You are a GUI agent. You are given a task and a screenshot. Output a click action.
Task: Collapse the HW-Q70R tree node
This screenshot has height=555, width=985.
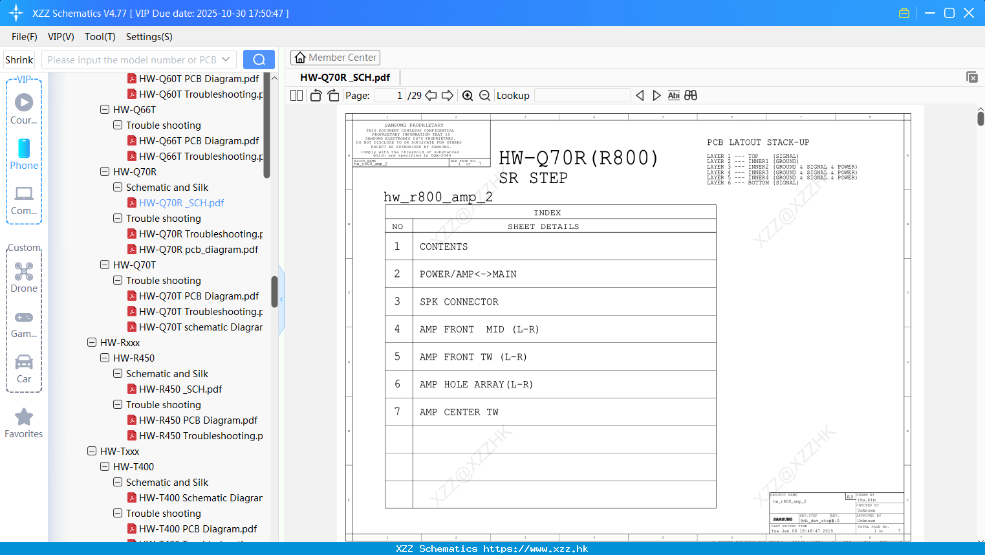pos(105,172)
